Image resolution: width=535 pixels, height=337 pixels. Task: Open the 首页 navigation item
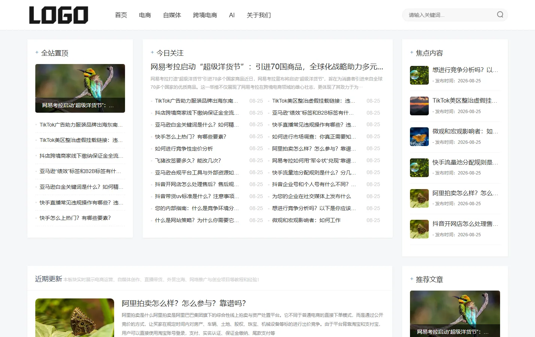point(121,15)
